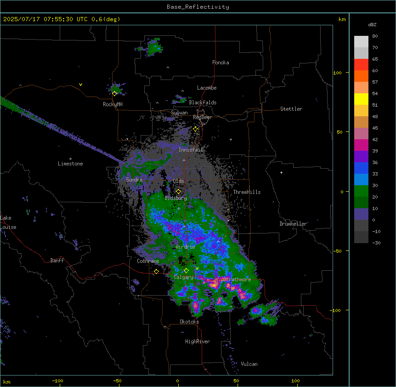Click the white asterisk east of Innisfail
Viewport: 396px width, 387px height.
pyautogui.click(x=231, y=139)
